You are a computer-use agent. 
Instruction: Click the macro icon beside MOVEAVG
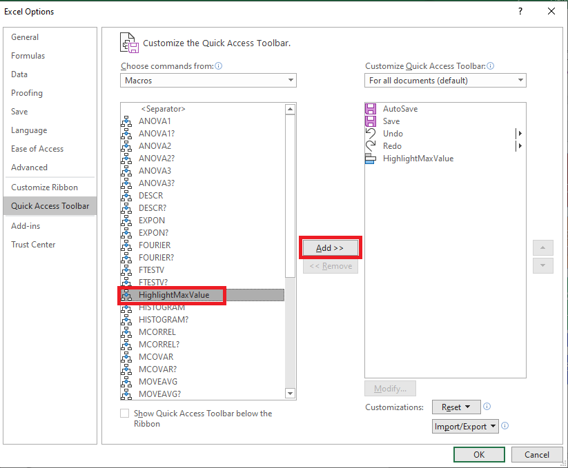click(x=126, y=382)
